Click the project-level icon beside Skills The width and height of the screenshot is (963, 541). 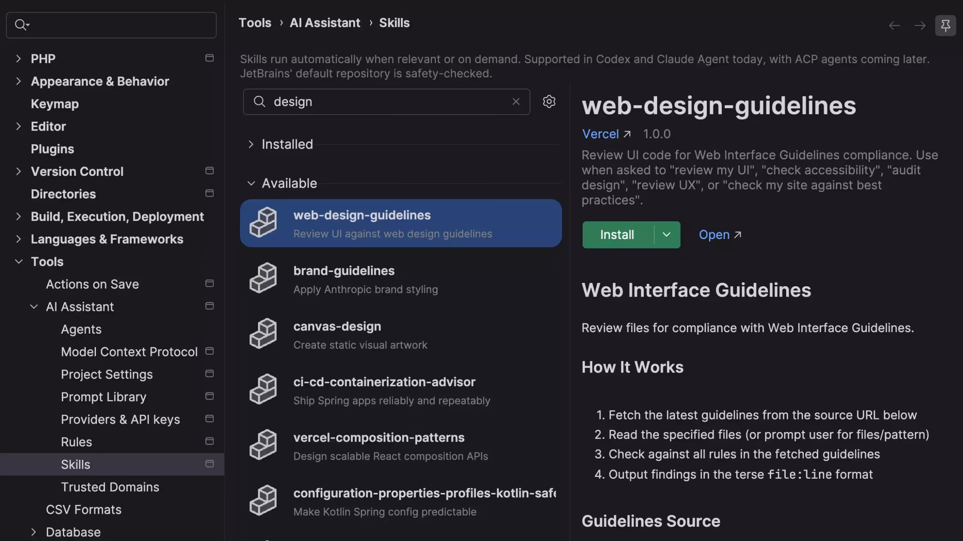point(210,464)
